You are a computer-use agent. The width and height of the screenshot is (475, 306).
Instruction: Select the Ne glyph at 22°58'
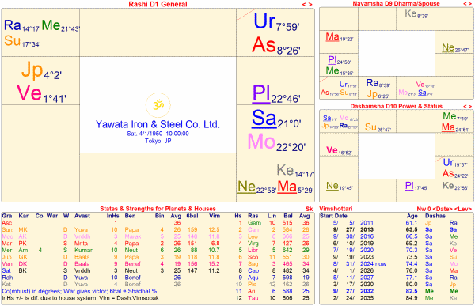tap(246, 187)
